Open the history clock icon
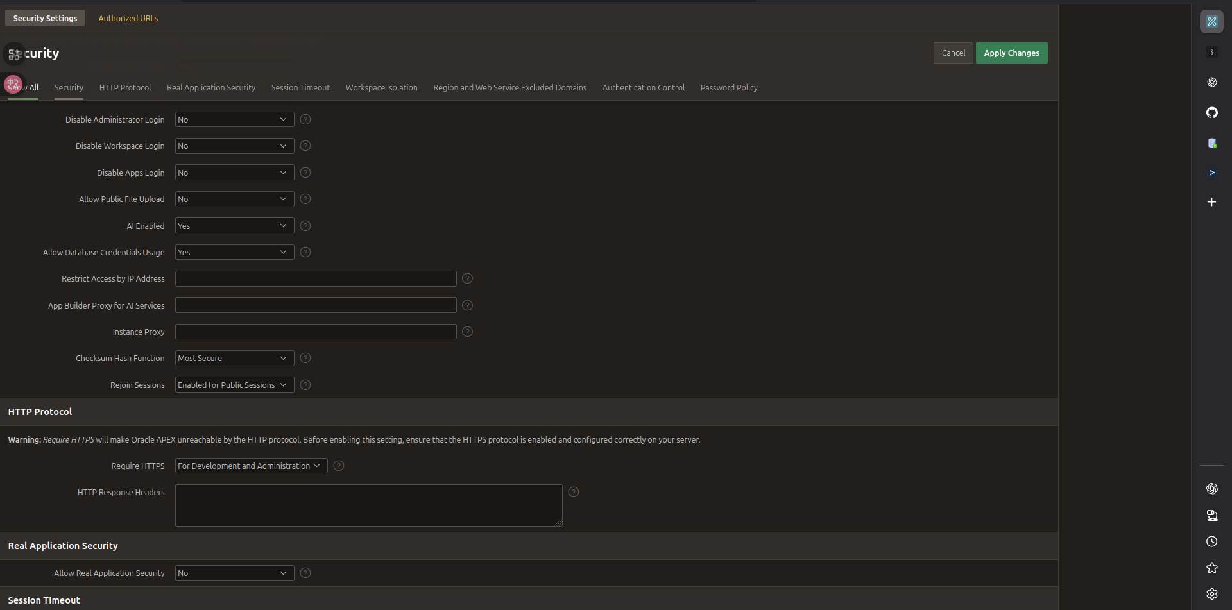Viewport: 1232px width, 610px height. pyautogui.click(x=1211, y=541)
